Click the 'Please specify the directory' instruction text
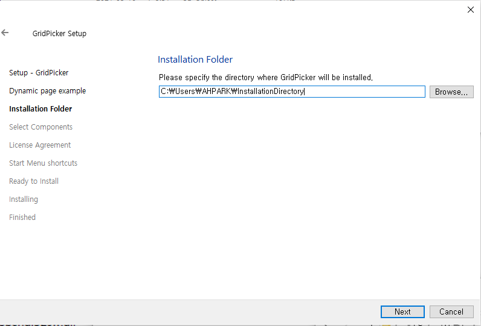The width and height of the screenshot is (481, 326). (x=266, y=77)
